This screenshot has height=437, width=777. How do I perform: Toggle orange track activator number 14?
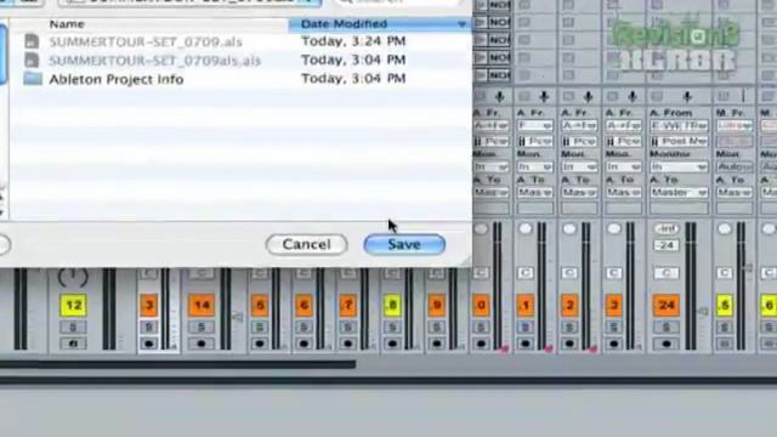tap(201, 305)
